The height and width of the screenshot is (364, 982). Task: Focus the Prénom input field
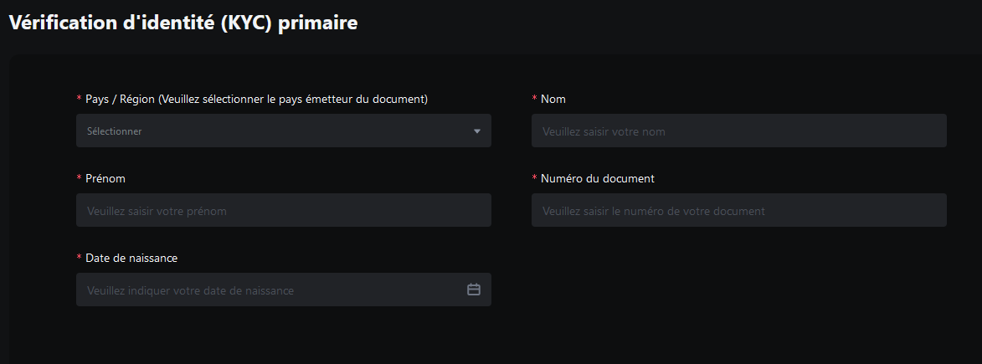284,210
